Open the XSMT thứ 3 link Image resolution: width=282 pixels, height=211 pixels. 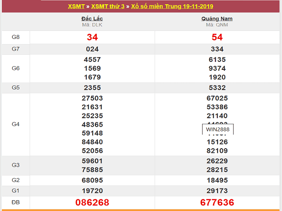pos(110,7)
